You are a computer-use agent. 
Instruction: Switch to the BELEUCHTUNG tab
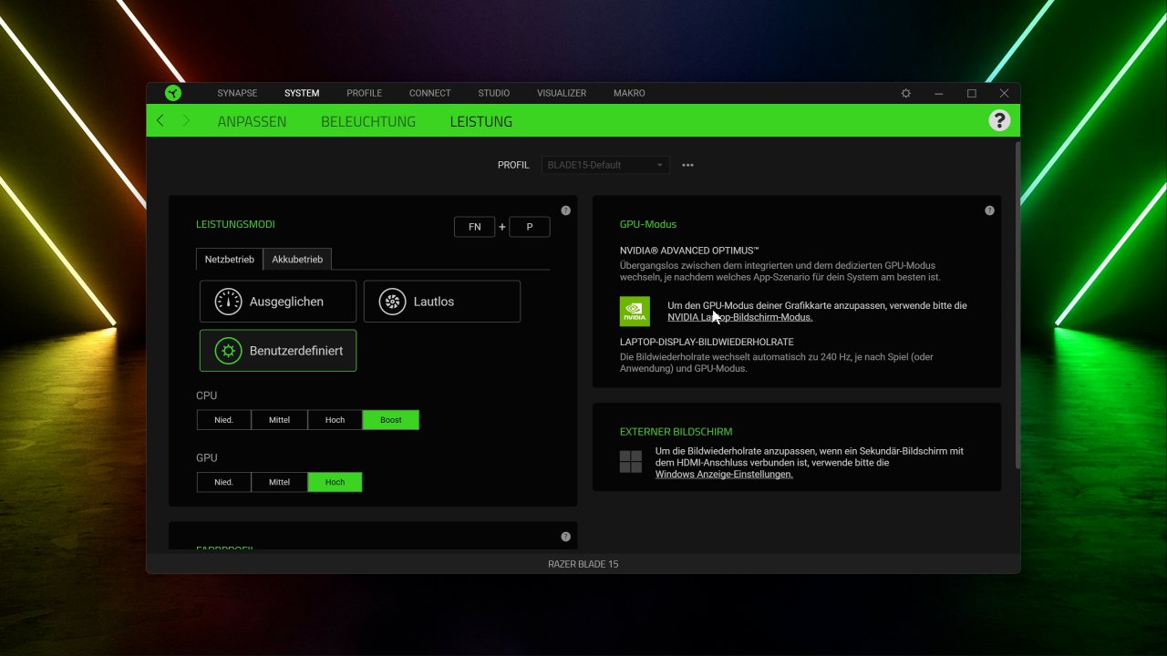368,121
